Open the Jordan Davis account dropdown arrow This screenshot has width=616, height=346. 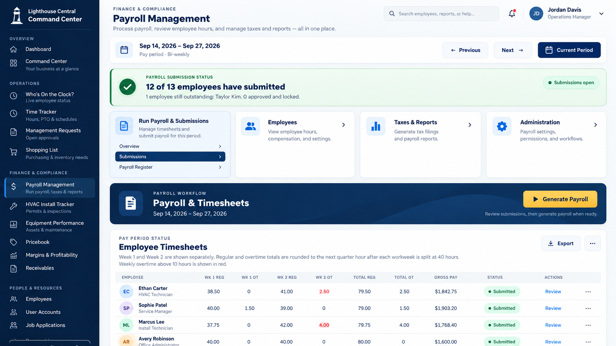(601, 14)
